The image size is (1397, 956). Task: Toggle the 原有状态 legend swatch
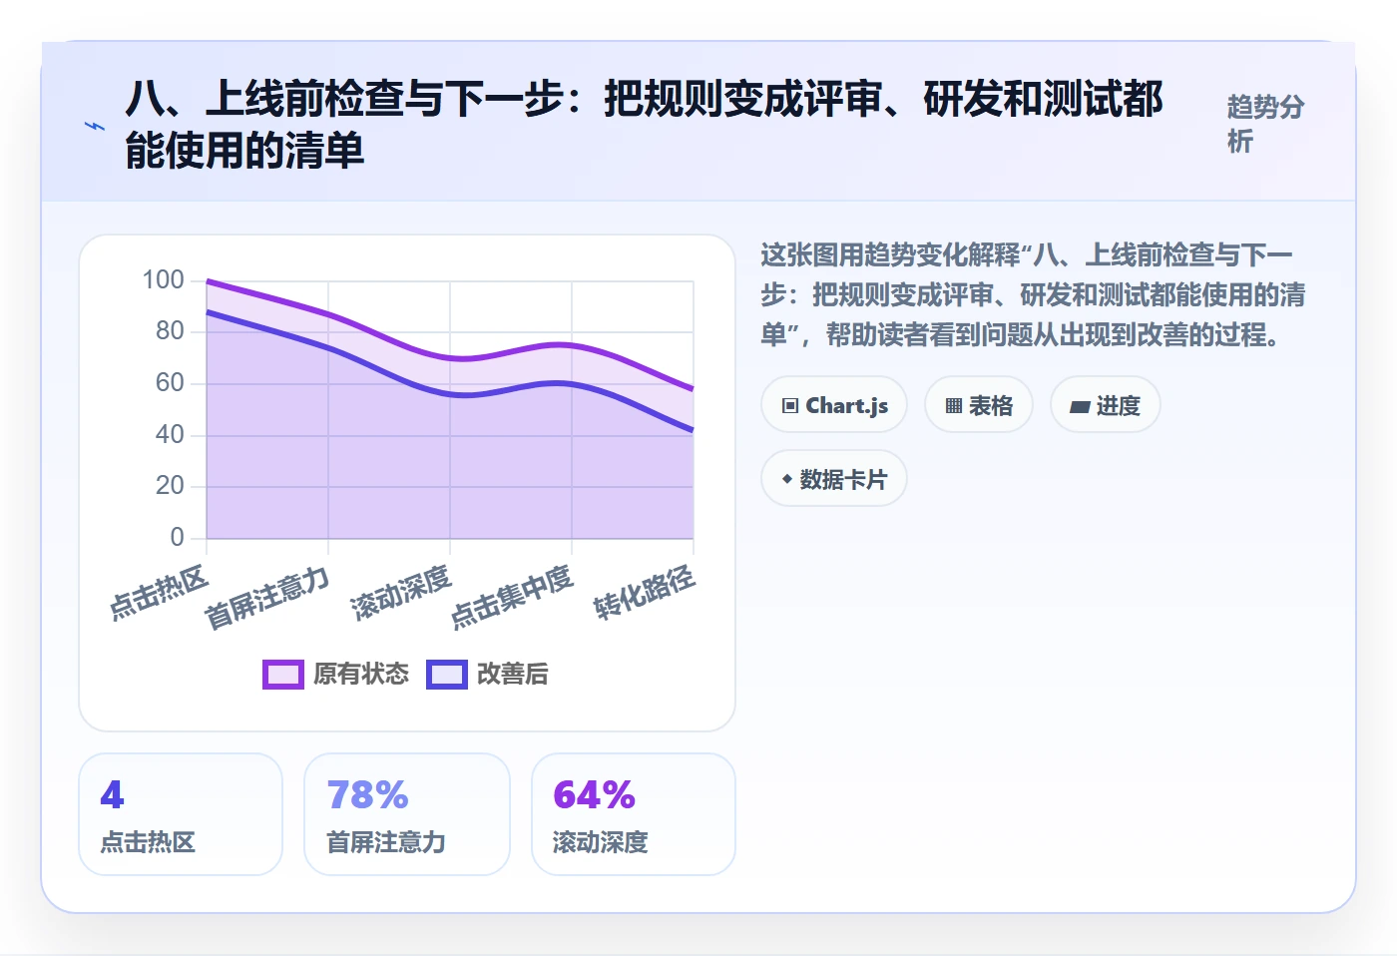pyautogui.click(x=282, y=675)
